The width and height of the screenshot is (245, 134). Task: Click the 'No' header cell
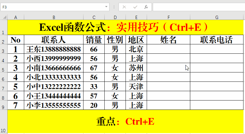[16, 40]
